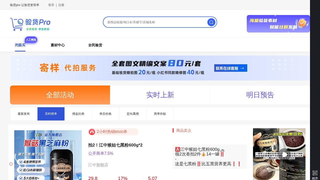Switch to the 明日预告 tab
Screen dimensions: 320x180
pyautogui.click(x=260, y=95)
